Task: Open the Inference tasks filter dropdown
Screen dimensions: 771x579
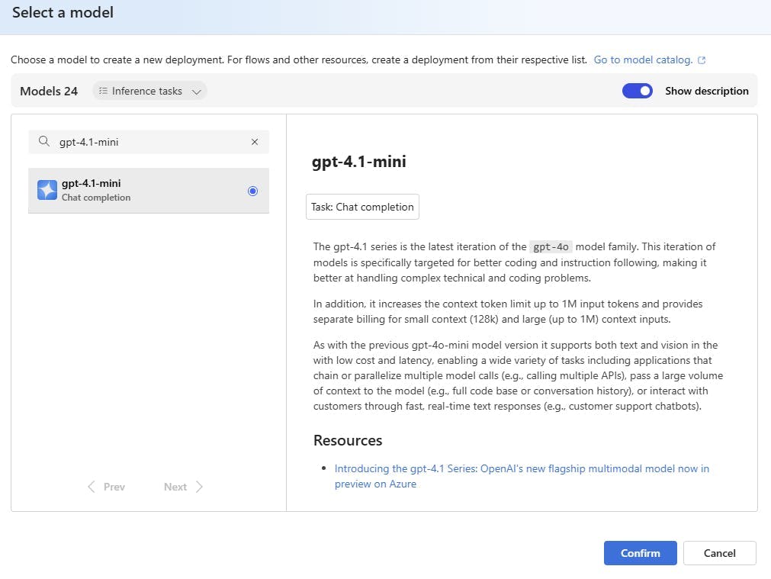Action: tap(149, 91)
